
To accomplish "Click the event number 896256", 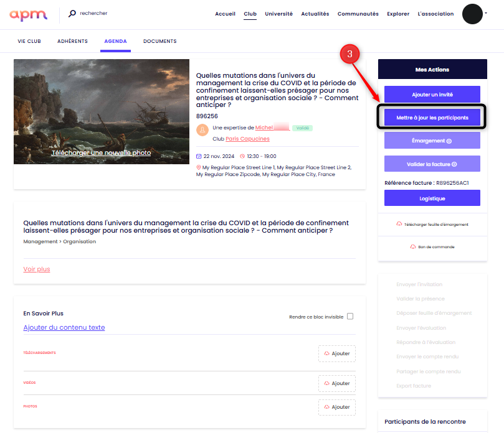I will click(207, 116).
